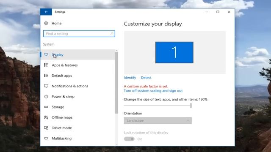Toggle the Lock rotation of this display switch

(129, 139)
